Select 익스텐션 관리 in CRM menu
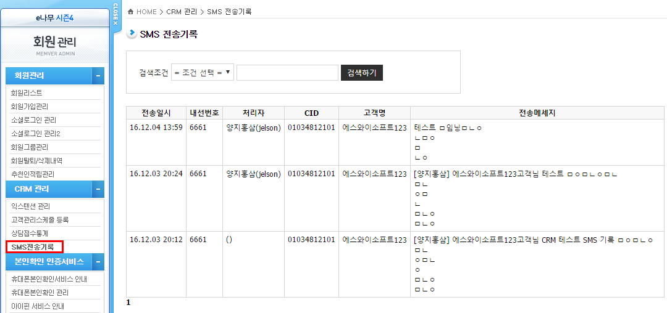667x313 pixels. tap(31, 206)
